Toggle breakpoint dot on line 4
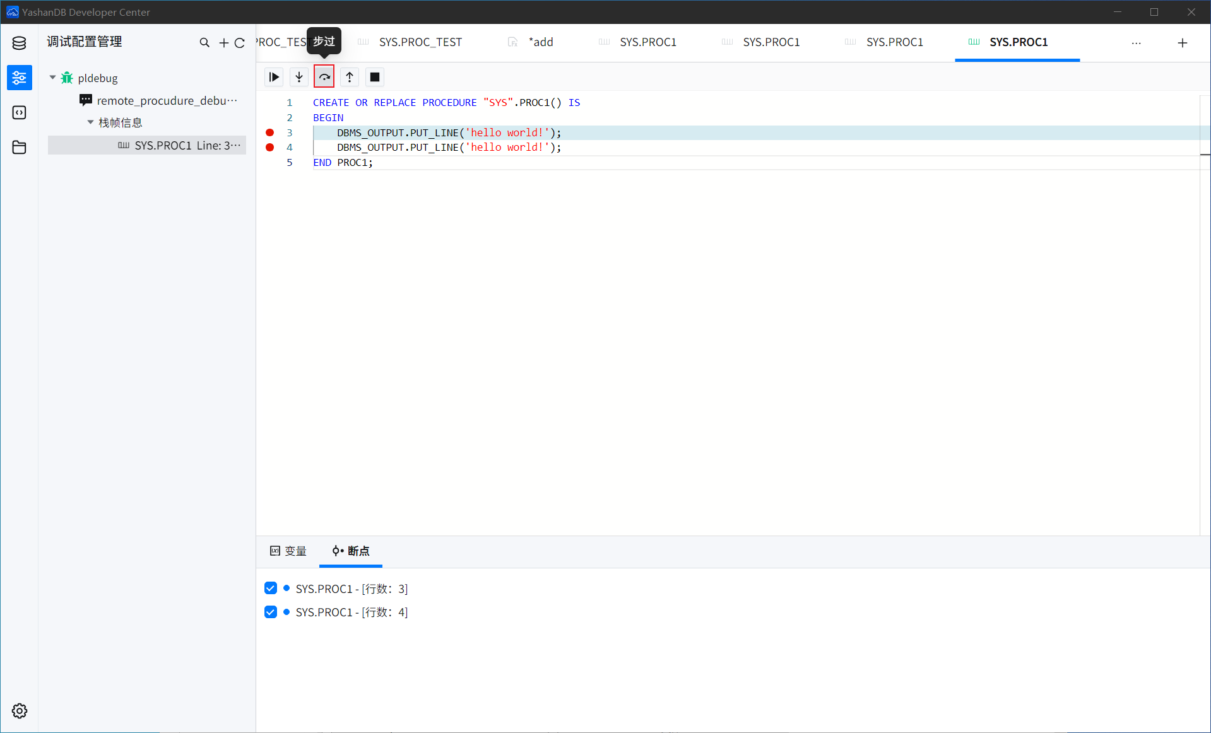The height and width of the screenshot is (733, 1211). (270, 147)
